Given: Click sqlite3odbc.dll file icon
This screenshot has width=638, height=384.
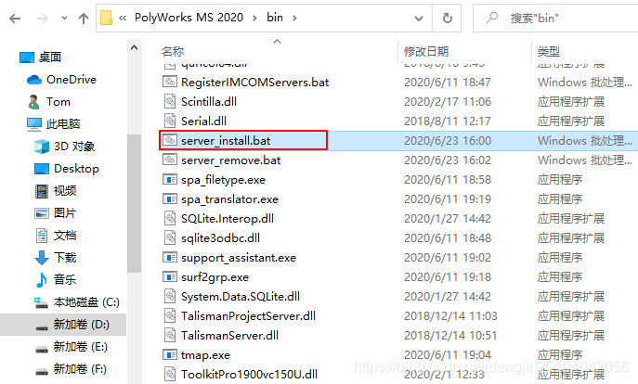Looking at the screenshot, I should coord(170,237).
